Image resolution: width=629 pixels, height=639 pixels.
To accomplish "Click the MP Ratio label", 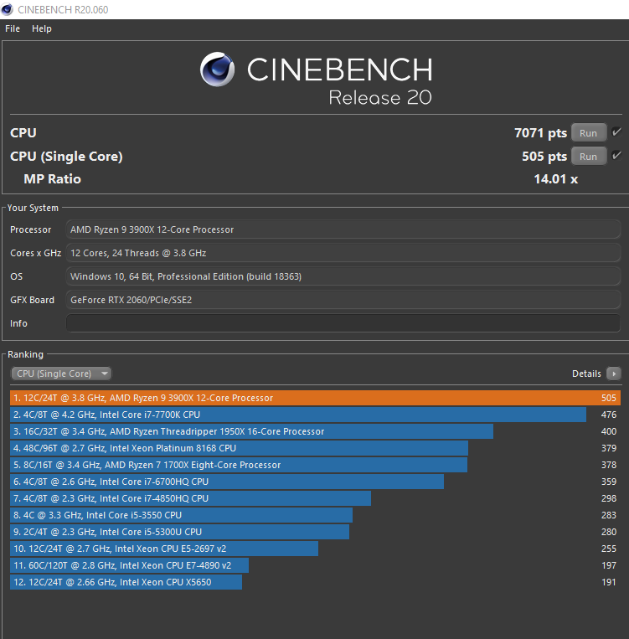I will click(x=52, y=179).
